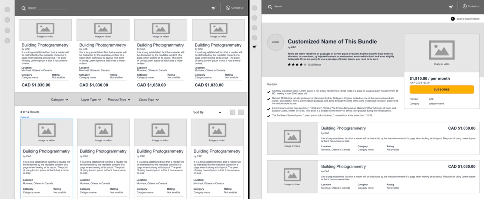The width and height of the screenshot is (484, 199).
Task: Switch to the second square view toggle beside Sort By
Action: pyautogui.click(x=241, y=112)
